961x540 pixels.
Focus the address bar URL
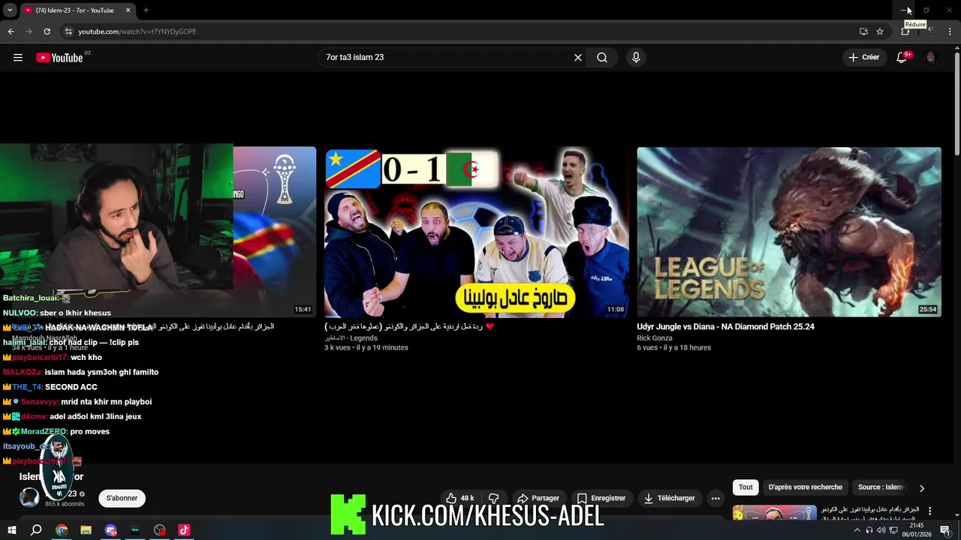pyautogui.click(x=137, y=31)
